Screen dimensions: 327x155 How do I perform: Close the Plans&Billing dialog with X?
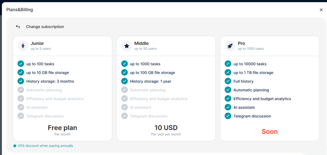(x=321, y=10)
